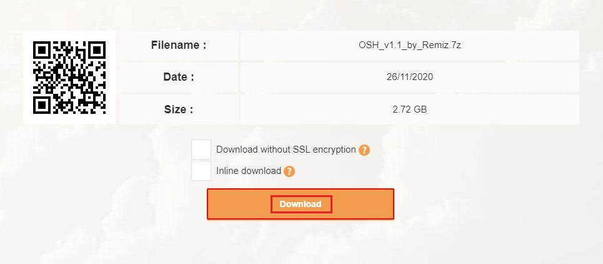
Task: Select the date value 26/11/2020
Action: click(x=410, y=77)
